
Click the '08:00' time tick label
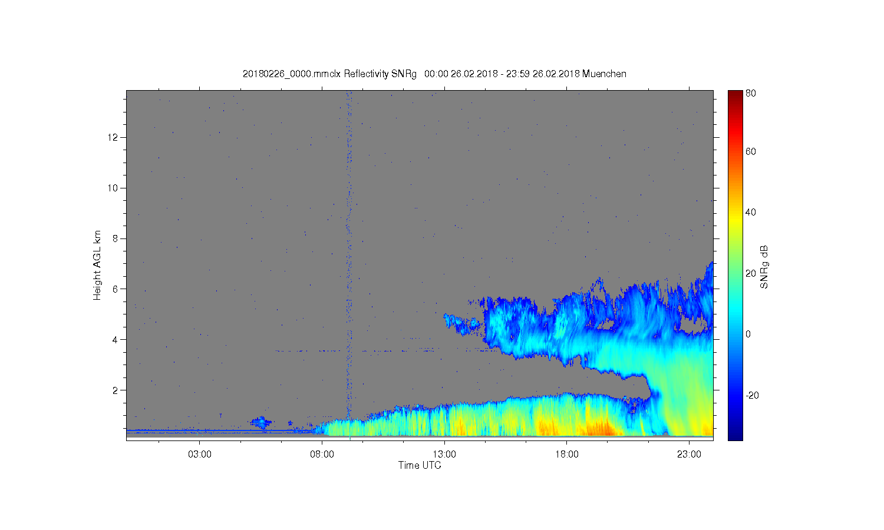point(322,455)
